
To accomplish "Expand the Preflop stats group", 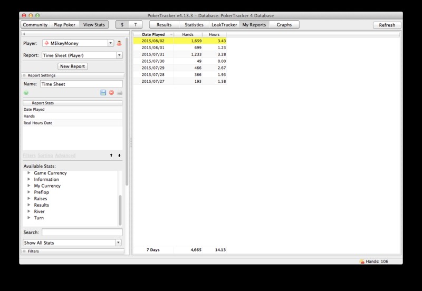I will click(x=29, y=192).
